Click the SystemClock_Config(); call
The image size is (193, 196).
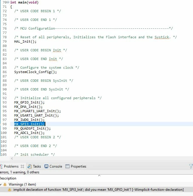[35, 72]
